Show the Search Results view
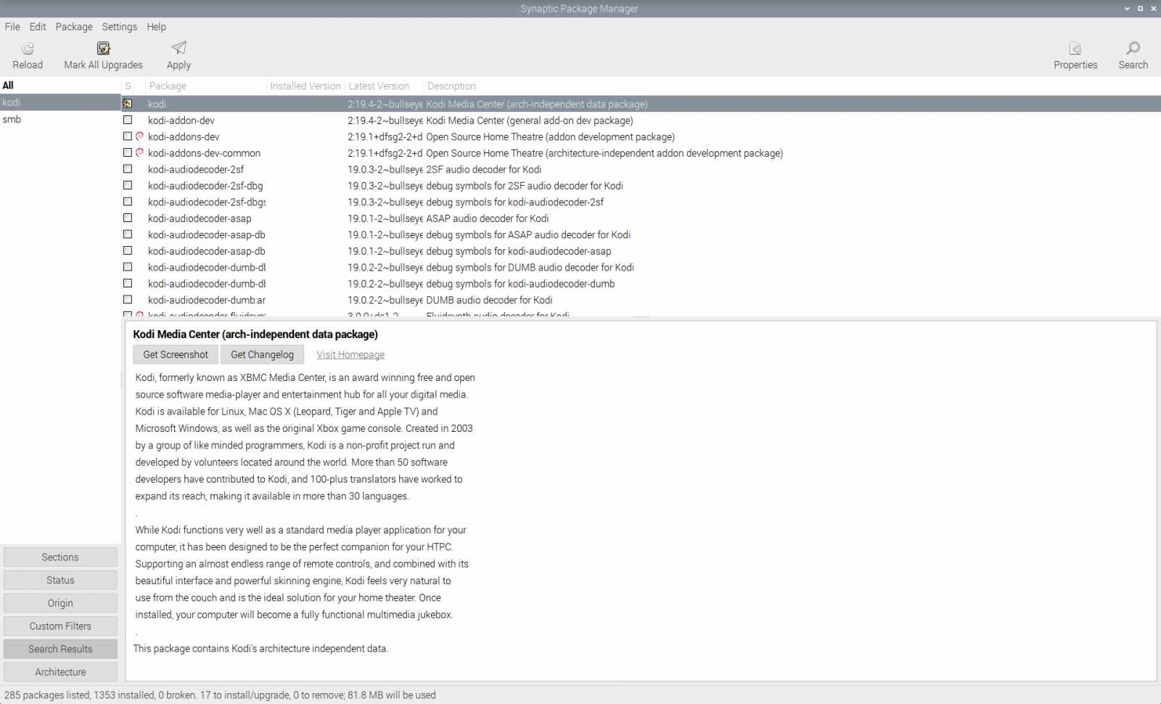 coord(60,649)
